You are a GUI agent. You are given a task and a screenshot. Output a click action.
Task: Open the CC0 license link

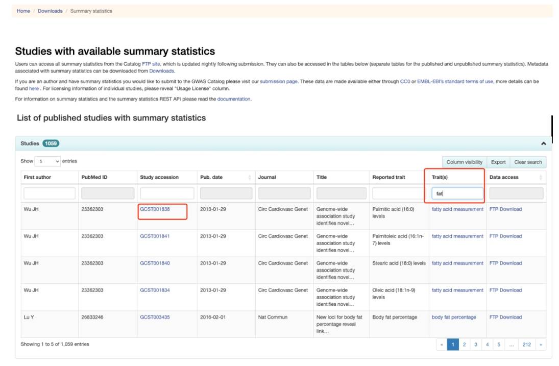[x=405, y=82]
